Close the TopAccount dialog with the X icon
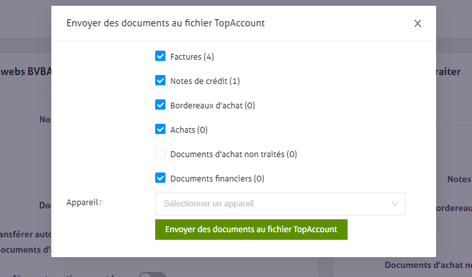The width and height of the screenshot is (472, 277). [x=417, y=24]
